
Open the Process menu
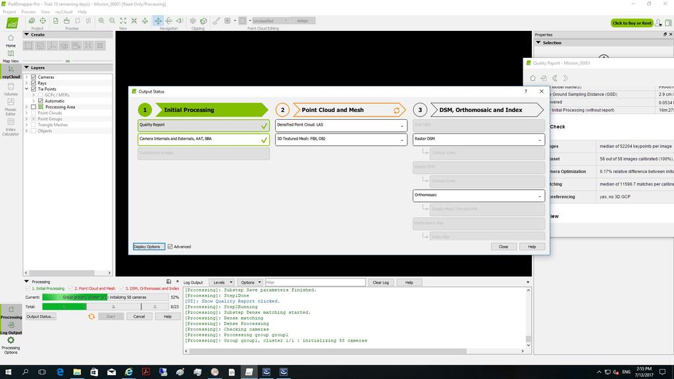28,12
